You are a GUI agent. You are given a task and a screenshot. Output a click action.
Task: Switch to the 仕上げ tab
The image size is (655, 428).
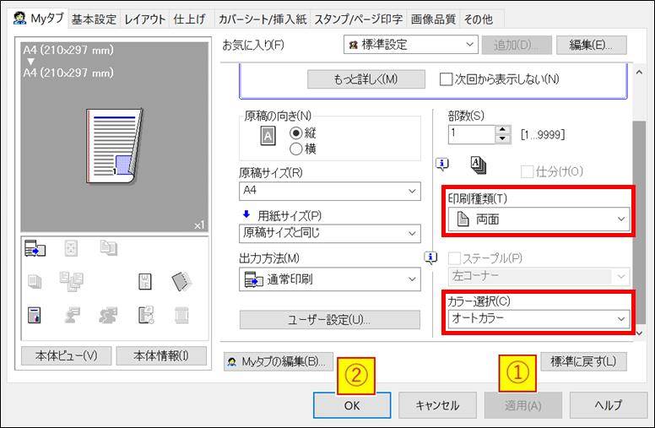tap(190, 19)
